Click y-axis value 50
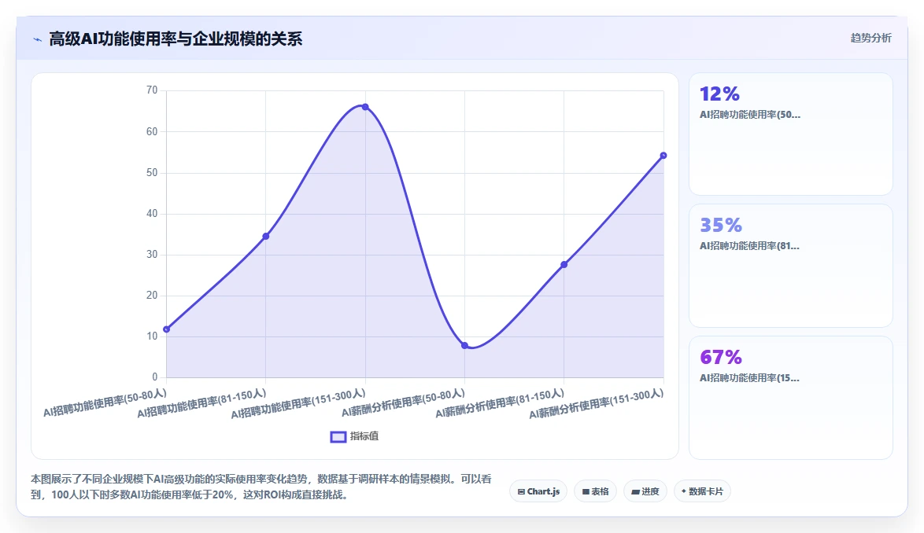This screenshot has height=533, width=924. [152, 172]
